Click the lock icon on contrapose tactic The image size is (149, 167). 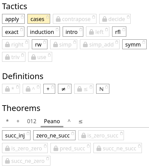[58, 19]
